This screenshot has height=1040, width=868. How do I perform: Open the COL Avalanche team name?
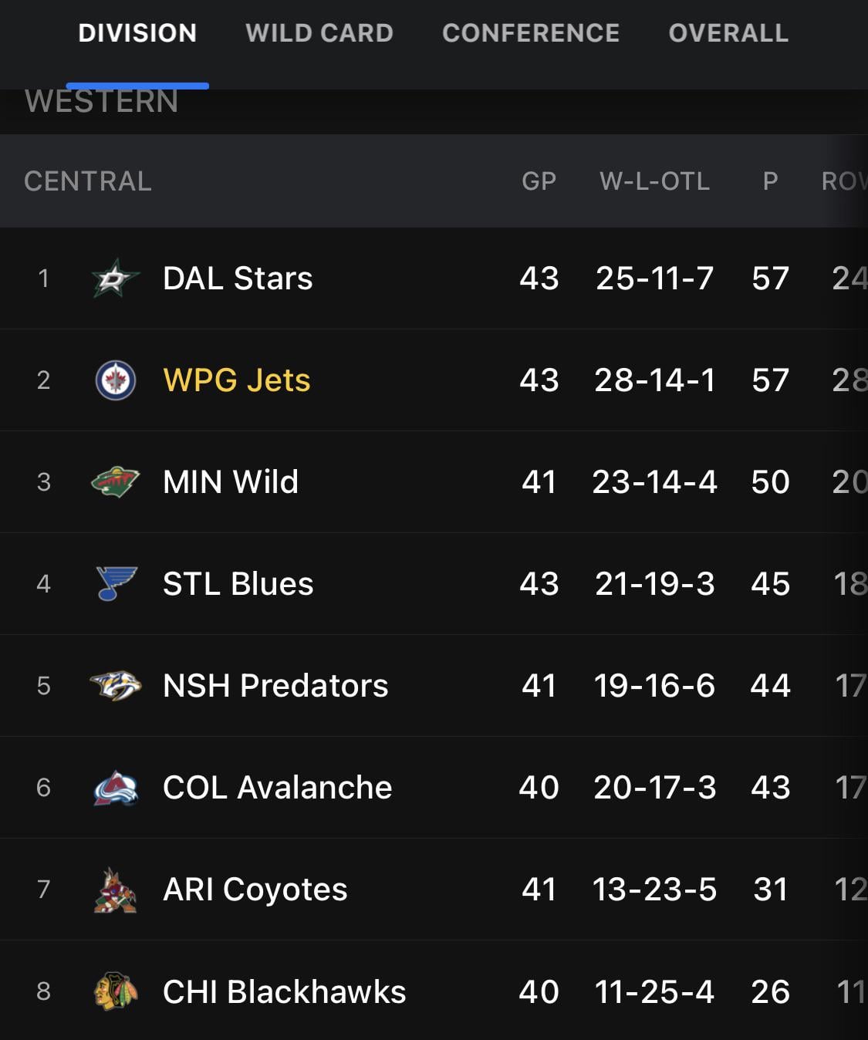[277, 788]
